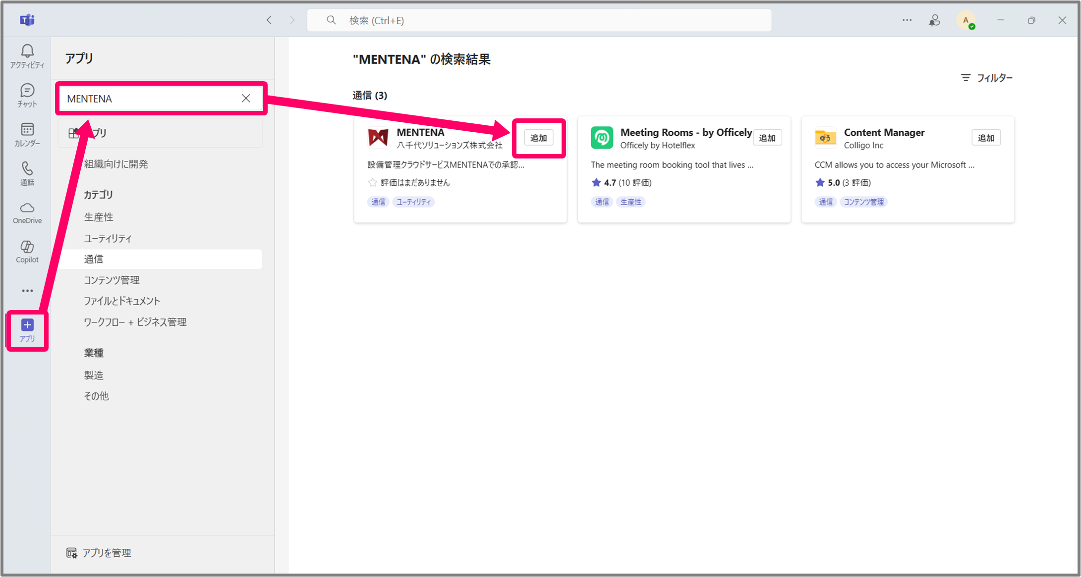Expand more apps ellipsis in left sidebar
Viewport: 1081px width, 577px height.
coord(27,291)
